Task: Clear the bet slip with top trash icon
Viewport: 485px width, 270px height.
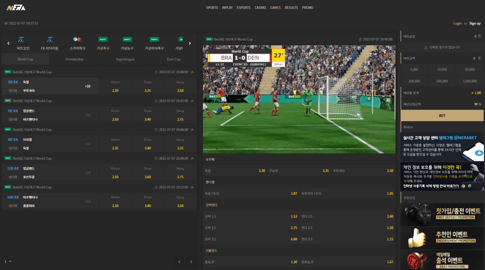Action: click(479, 36)
